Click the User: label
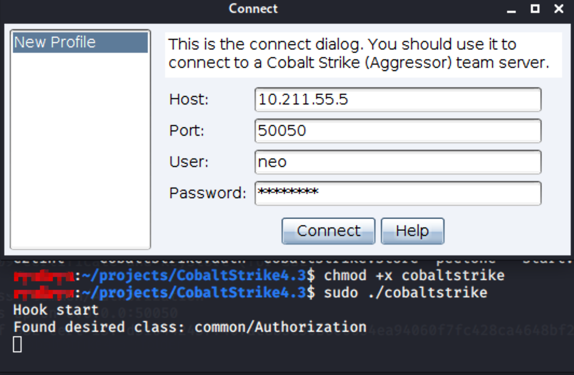This screenshot has height=375, width=574. coord(188,162)
